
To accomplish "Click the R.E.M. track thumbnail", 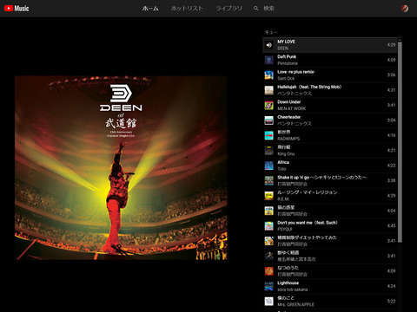I will coord(269,196).
